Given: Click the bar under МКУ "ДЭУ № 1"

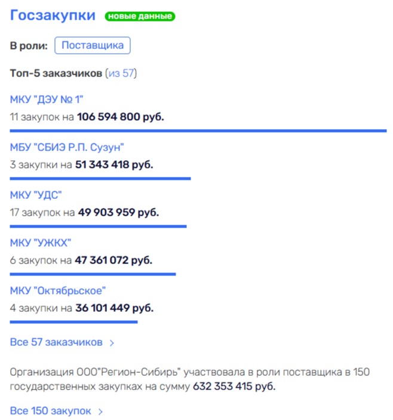Looking at the screenshot, I should (198, 131).
